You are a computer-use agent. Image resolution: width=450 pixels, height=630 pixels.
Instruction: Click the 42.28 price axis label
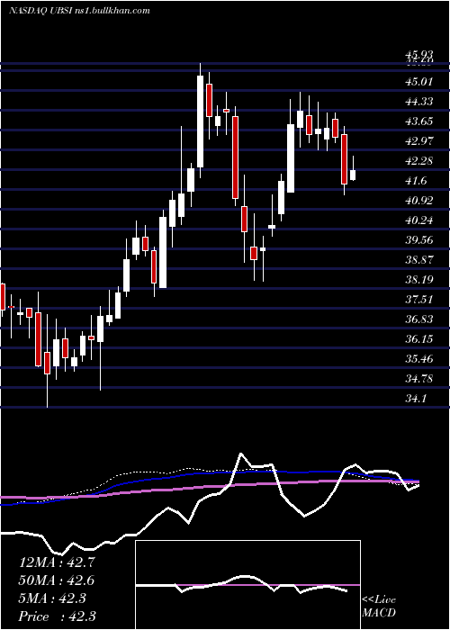[x=418, y=161]
